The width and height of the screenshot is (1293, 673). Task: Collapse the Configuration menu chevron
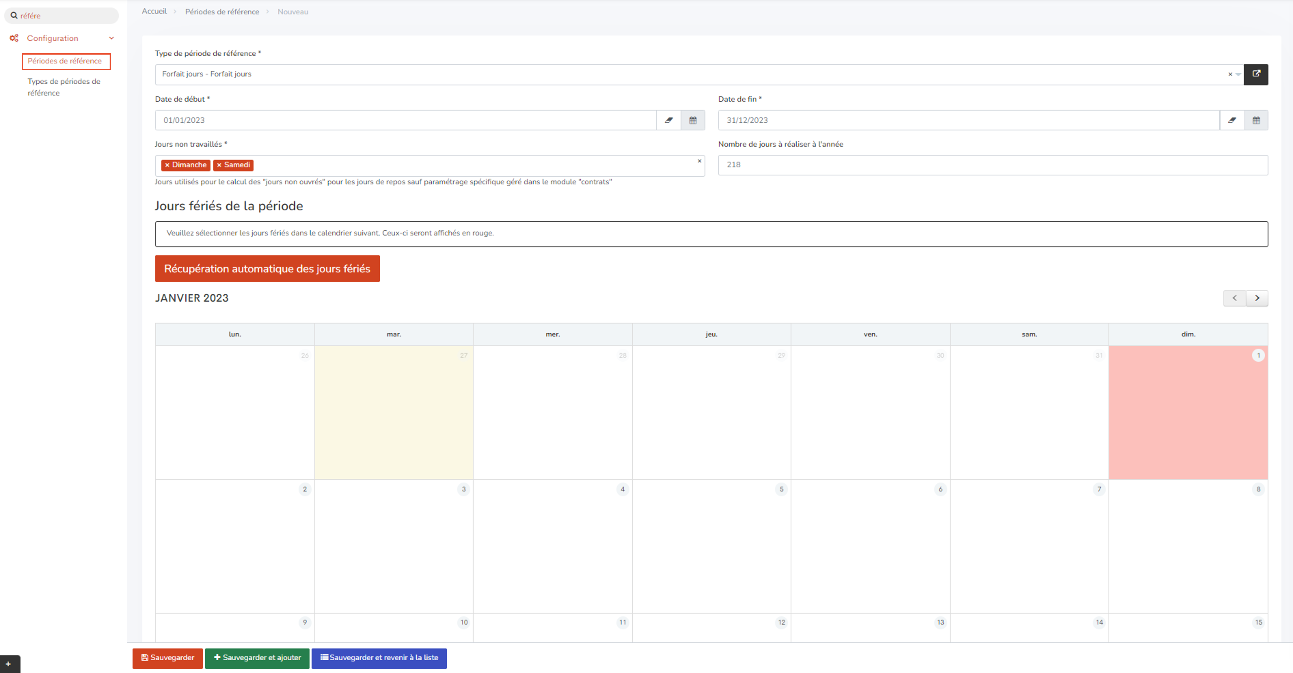click(x=111, y=38)
